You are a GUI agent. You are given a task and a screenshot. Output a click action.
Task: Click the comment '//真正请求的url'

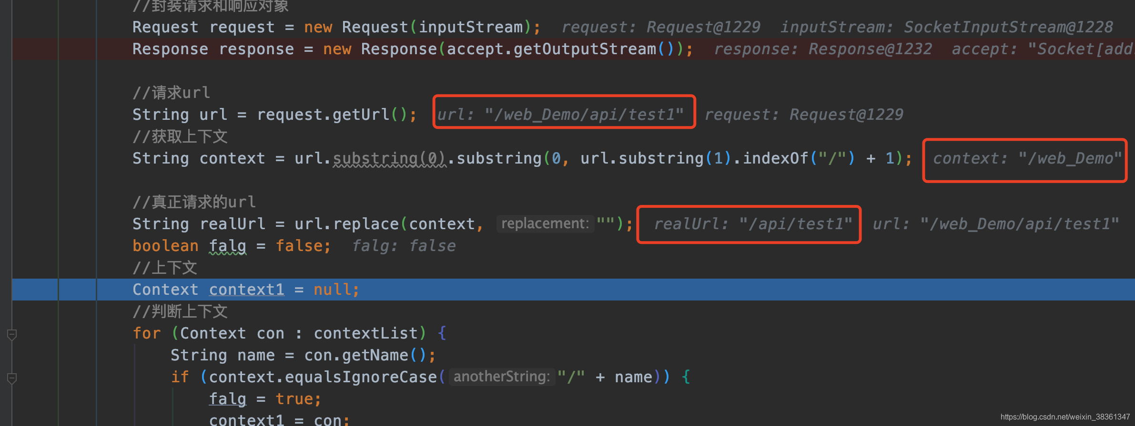click(x=194, y=202)
